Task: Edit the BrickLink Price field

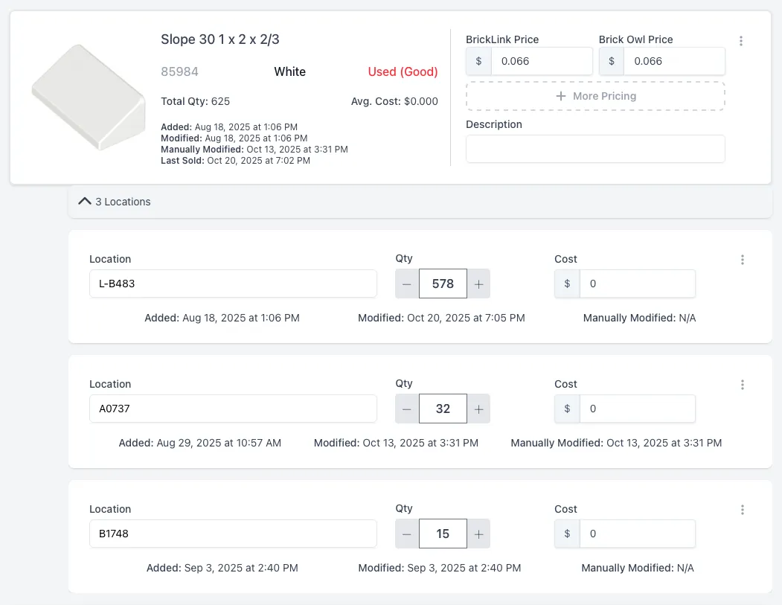Action: [542, 61]
